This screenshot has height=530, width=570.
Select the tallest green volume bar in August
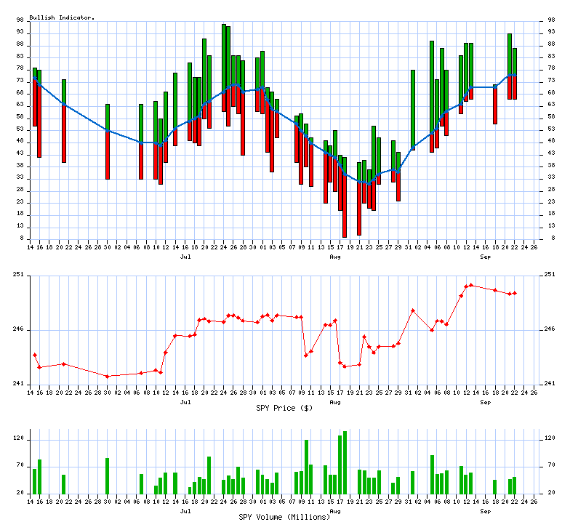click(x=345, y=462)
